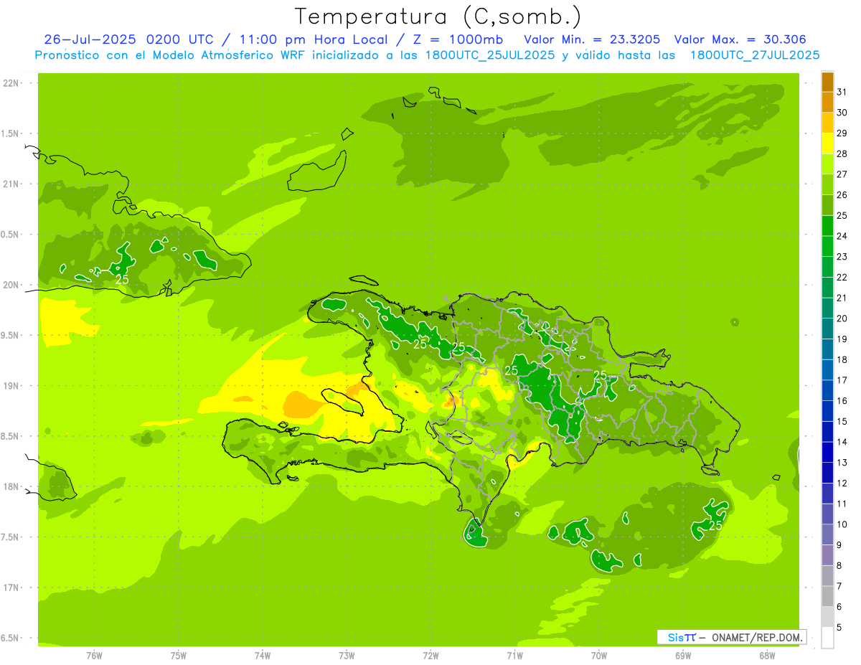
Task: Click the legend swatch between 30 and 31
Action: [x=827, y=102]
